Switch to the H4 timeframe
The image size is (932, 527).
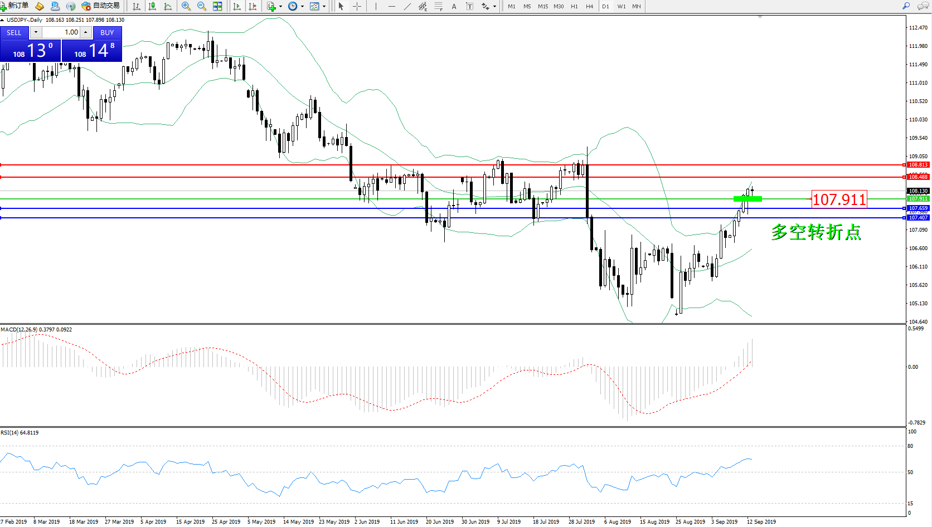pos(589,7)
